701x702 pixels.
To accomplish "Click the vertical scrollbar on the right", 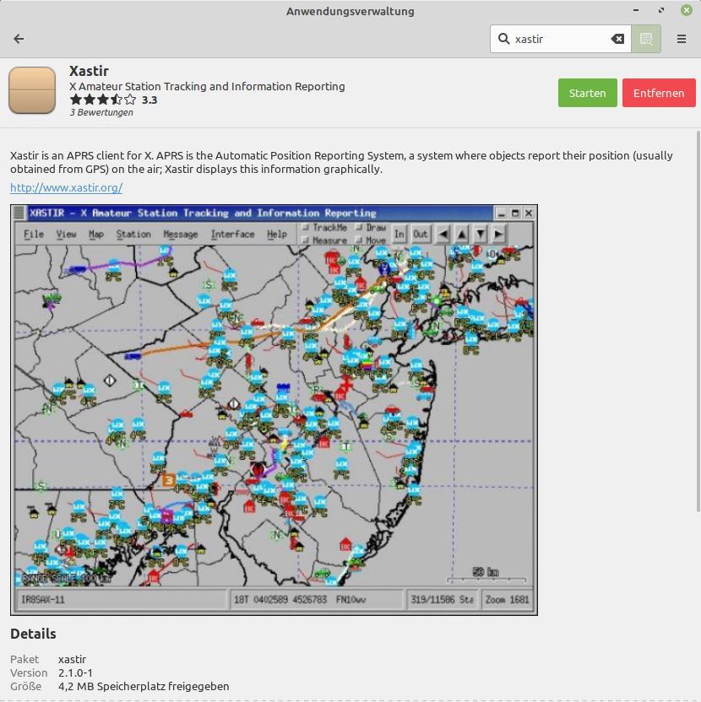I will coord(698,321).
